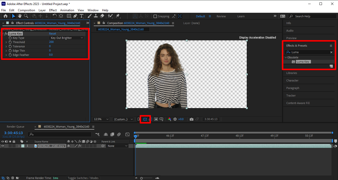
Task: Choose the Horizontal Type tool
Action: tap(81, 16)
